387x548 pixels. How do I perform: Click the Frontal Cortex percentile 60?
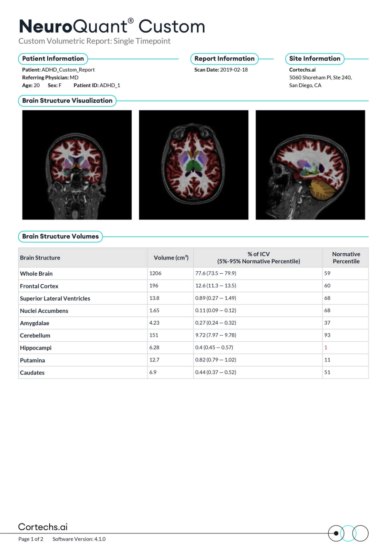[x=327, y=286]
